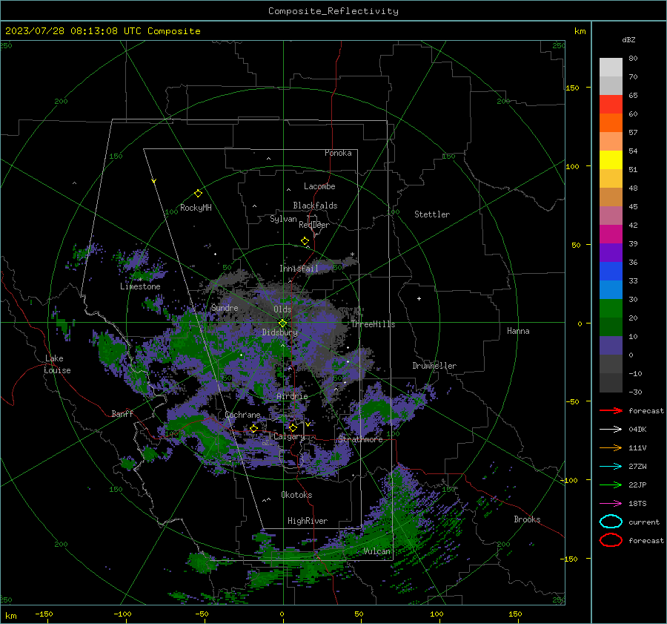This screenshot has width=667, height=624.
Task: Click the Strathmore city label
Action: pyautogui.click(x=360, y=439)
